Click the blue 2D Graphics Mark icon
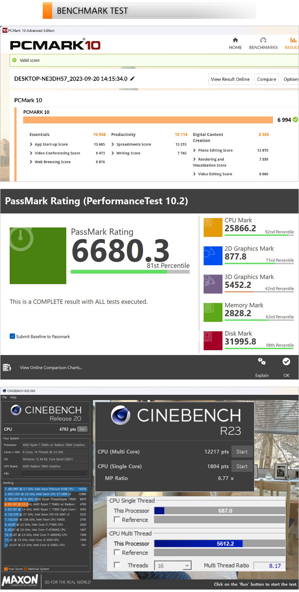This screenshot has height=592, width=299. [213, 255]
